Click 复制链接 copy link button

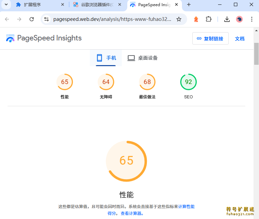coord(210,38)
